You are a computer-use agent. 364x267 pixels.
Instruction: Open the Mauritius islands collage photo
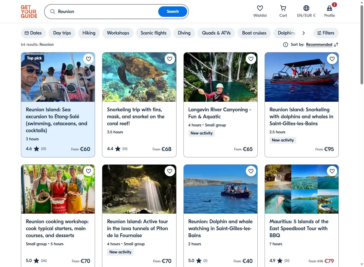click(302, 189)
